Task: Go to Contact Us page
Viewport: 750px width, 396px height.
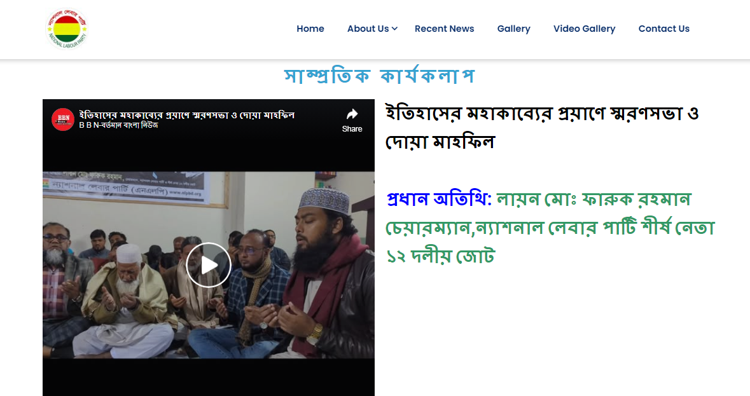Action: [x=664, y=29]
